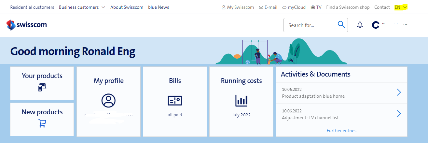Open the myCloud link

click(x=294, y=7)
